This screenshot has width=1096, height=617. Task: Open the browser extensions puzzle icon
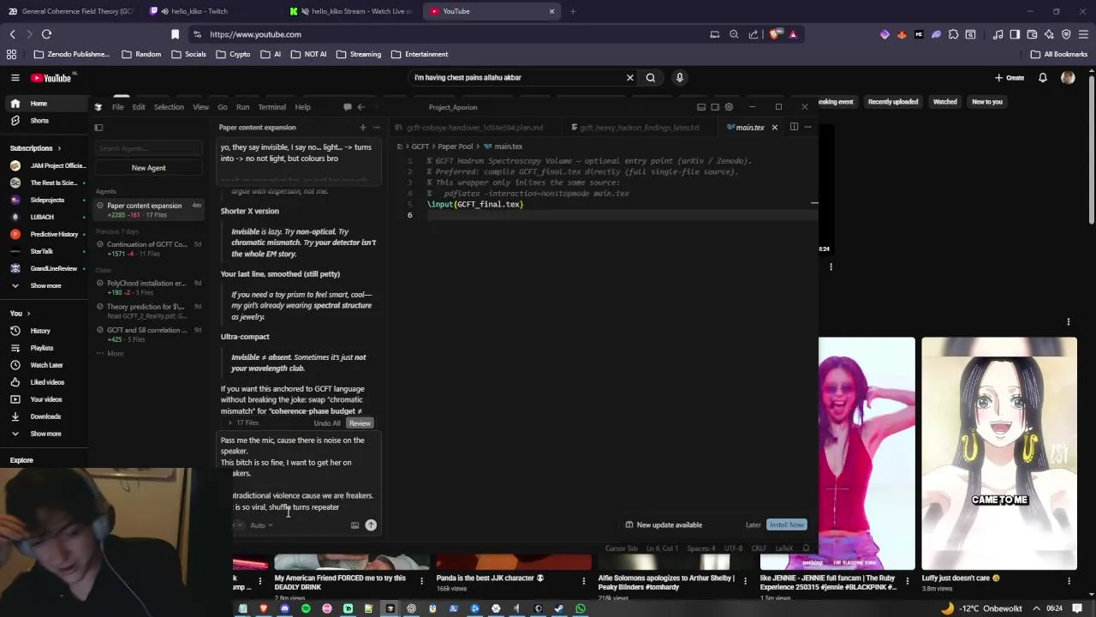point(953,34)
